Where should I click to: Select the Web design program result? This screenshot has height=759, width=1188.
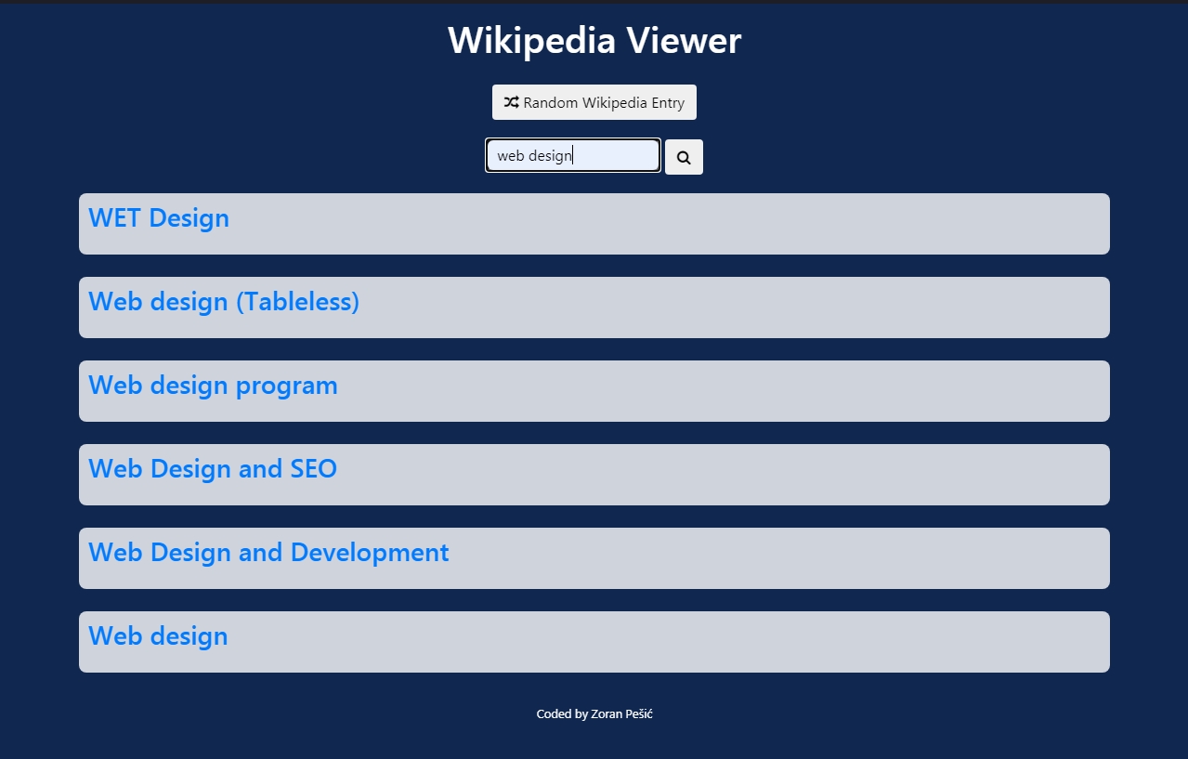click(x=213, y=386)
